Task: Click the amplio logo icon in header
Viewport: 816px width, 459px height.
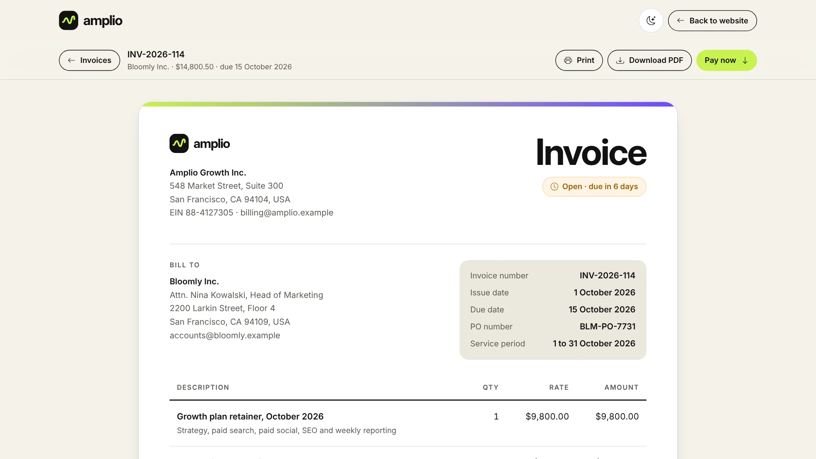Action: coord(68,20)
